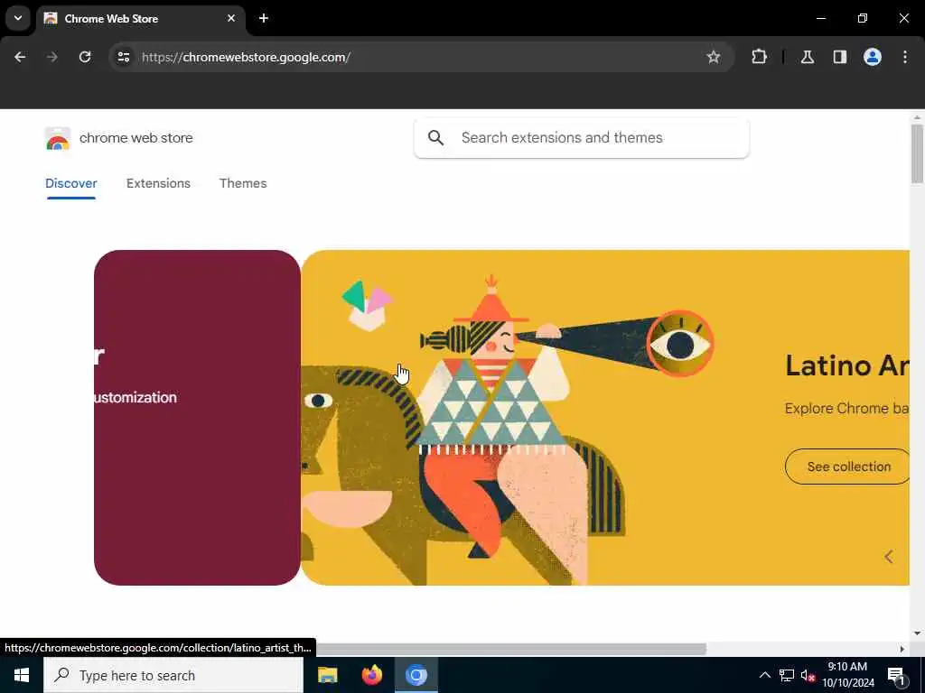Toggle the side panel icon
The height and width of the screenshot is (693, 925).
click(x=840, y=57)
